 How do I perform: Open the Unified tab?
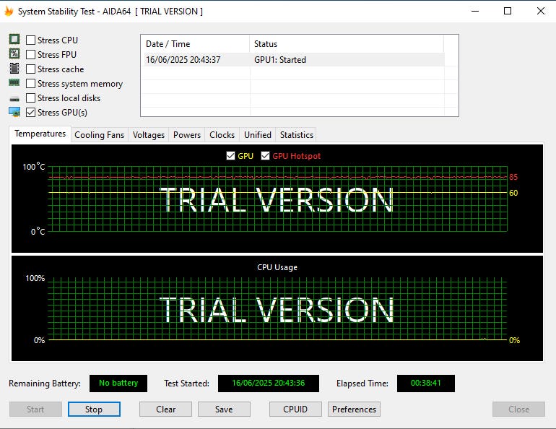point(258,135)
